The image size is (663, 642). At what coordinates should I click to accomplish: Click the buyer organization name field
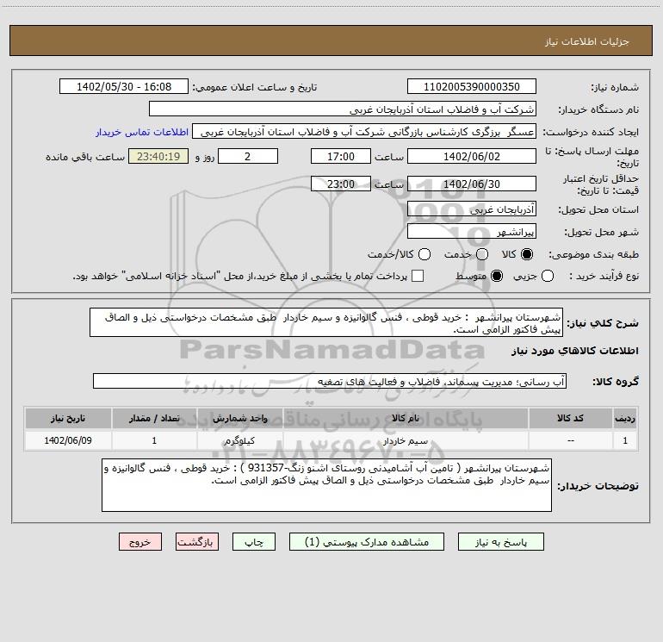coord(343,109)
